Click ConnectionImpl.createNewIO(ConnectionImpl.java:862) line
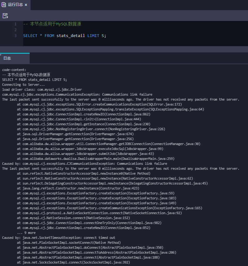This screenshot has width=248, height=266. pyautogui.click(x=84, y=114)
